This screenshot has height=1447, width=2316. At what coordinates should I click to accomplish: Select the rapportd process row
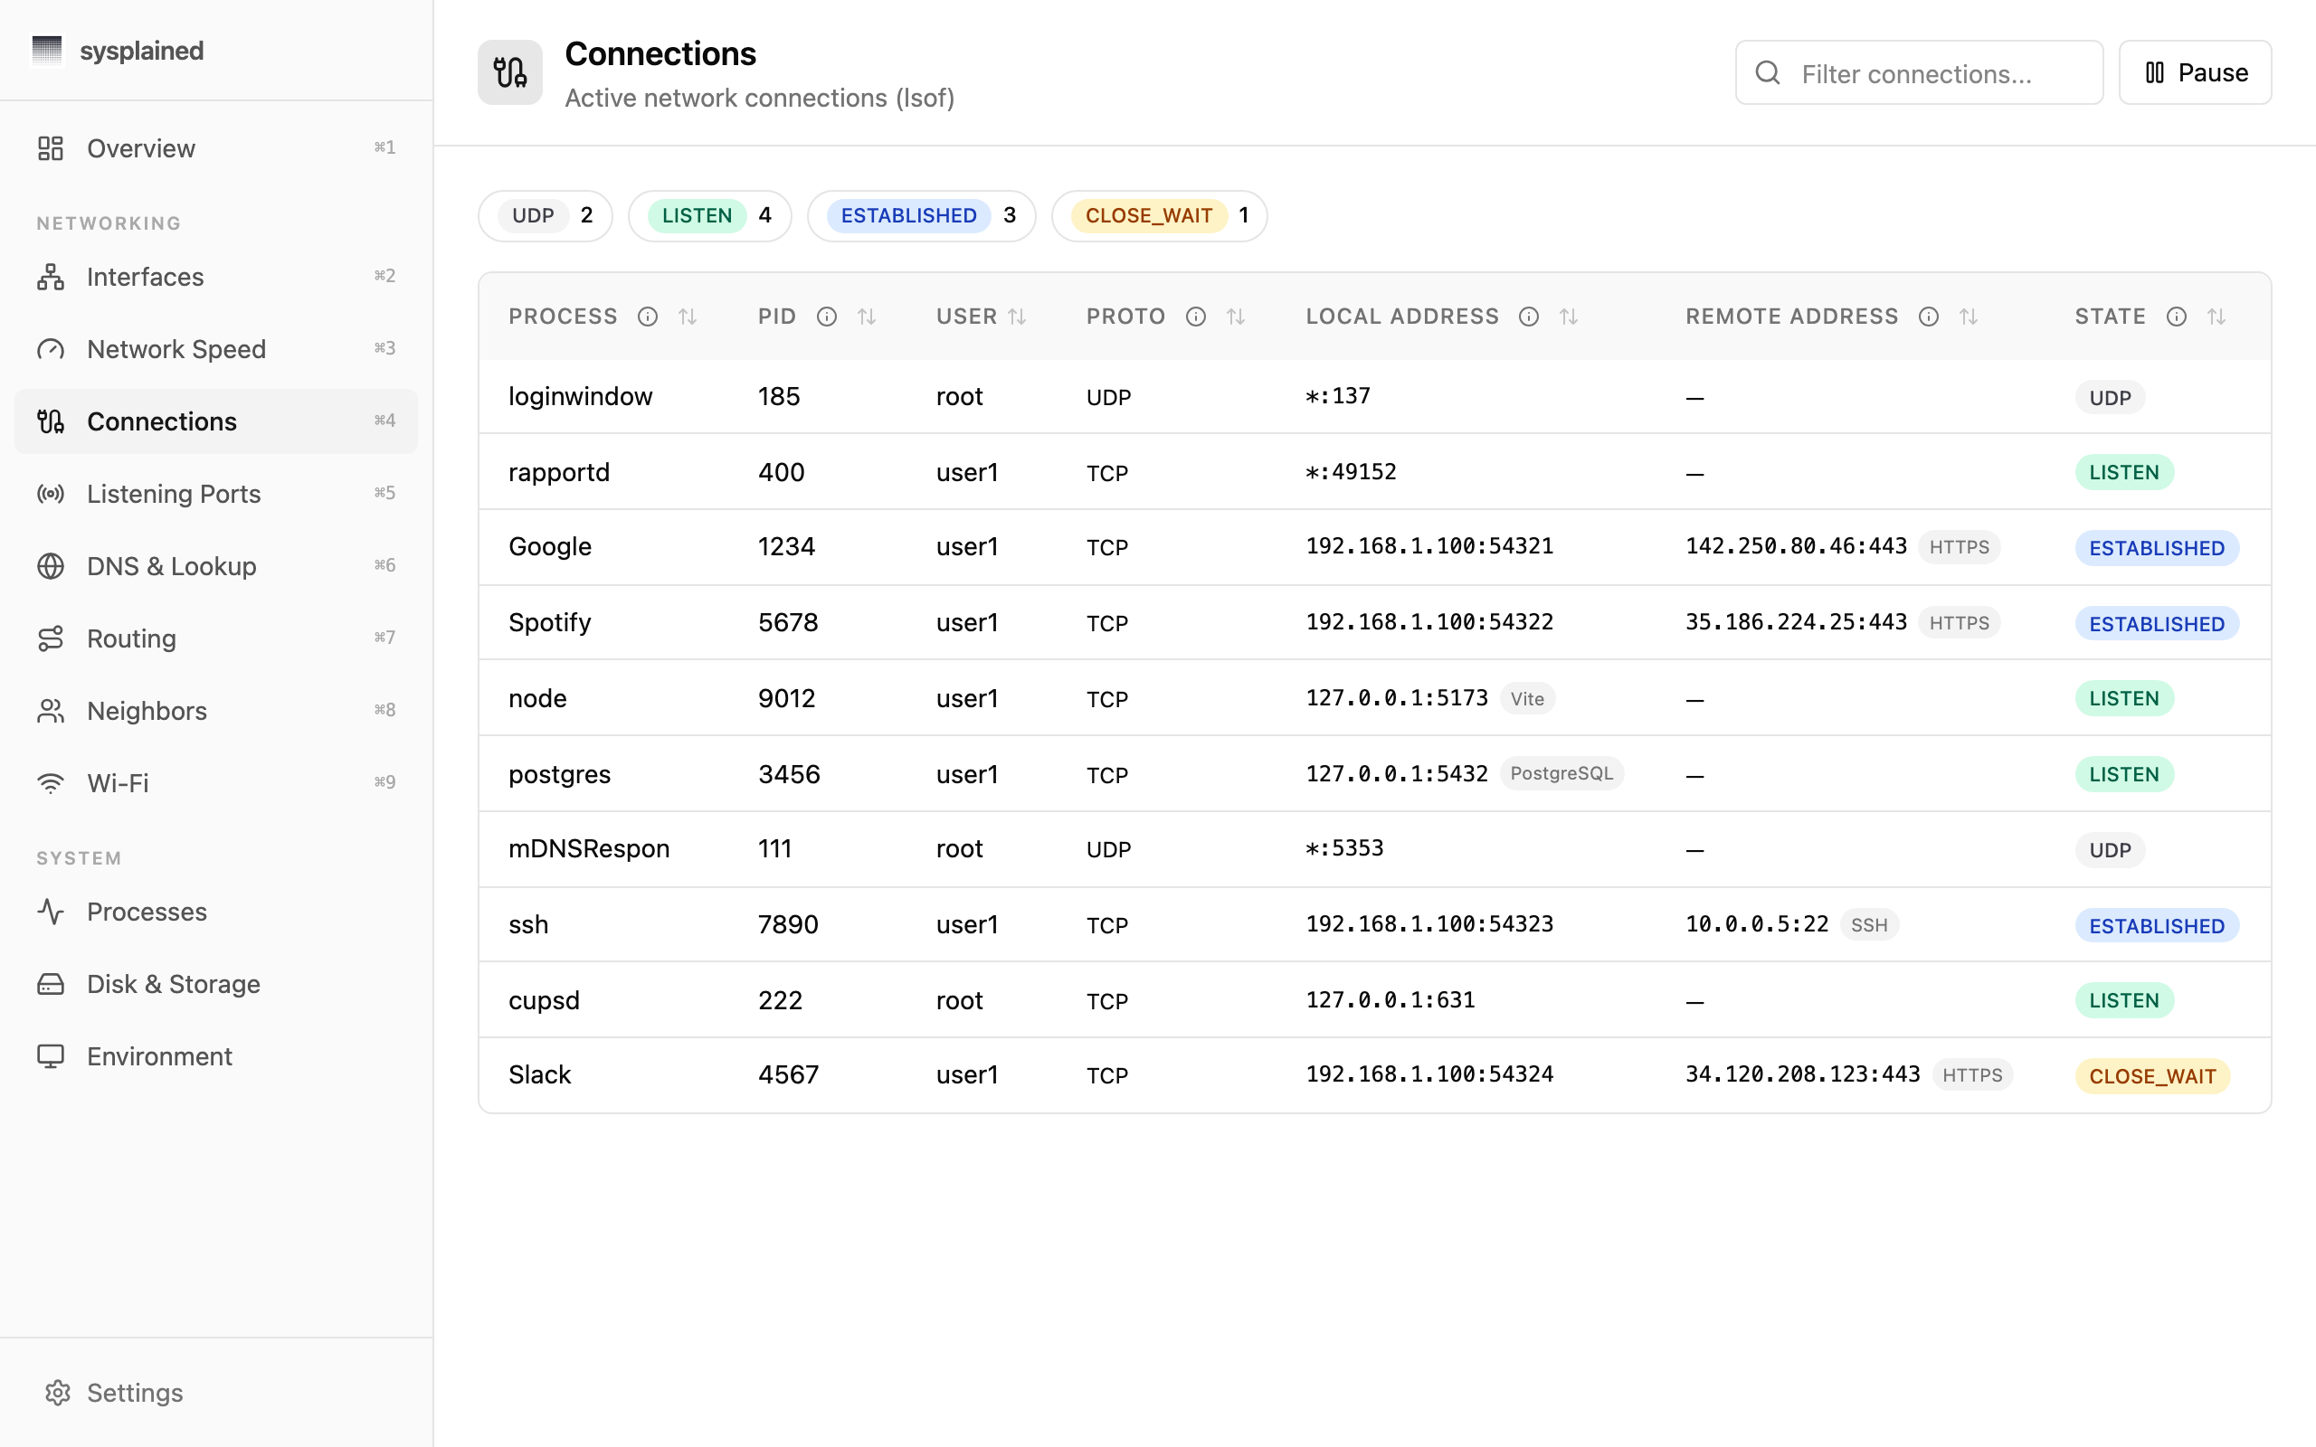tap(1374, 472)
